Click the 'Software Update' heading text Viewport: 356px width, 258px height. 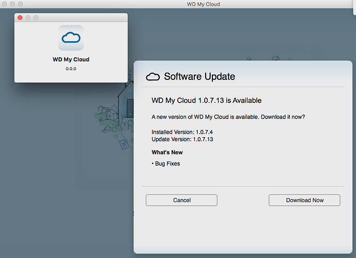[199, 76]
